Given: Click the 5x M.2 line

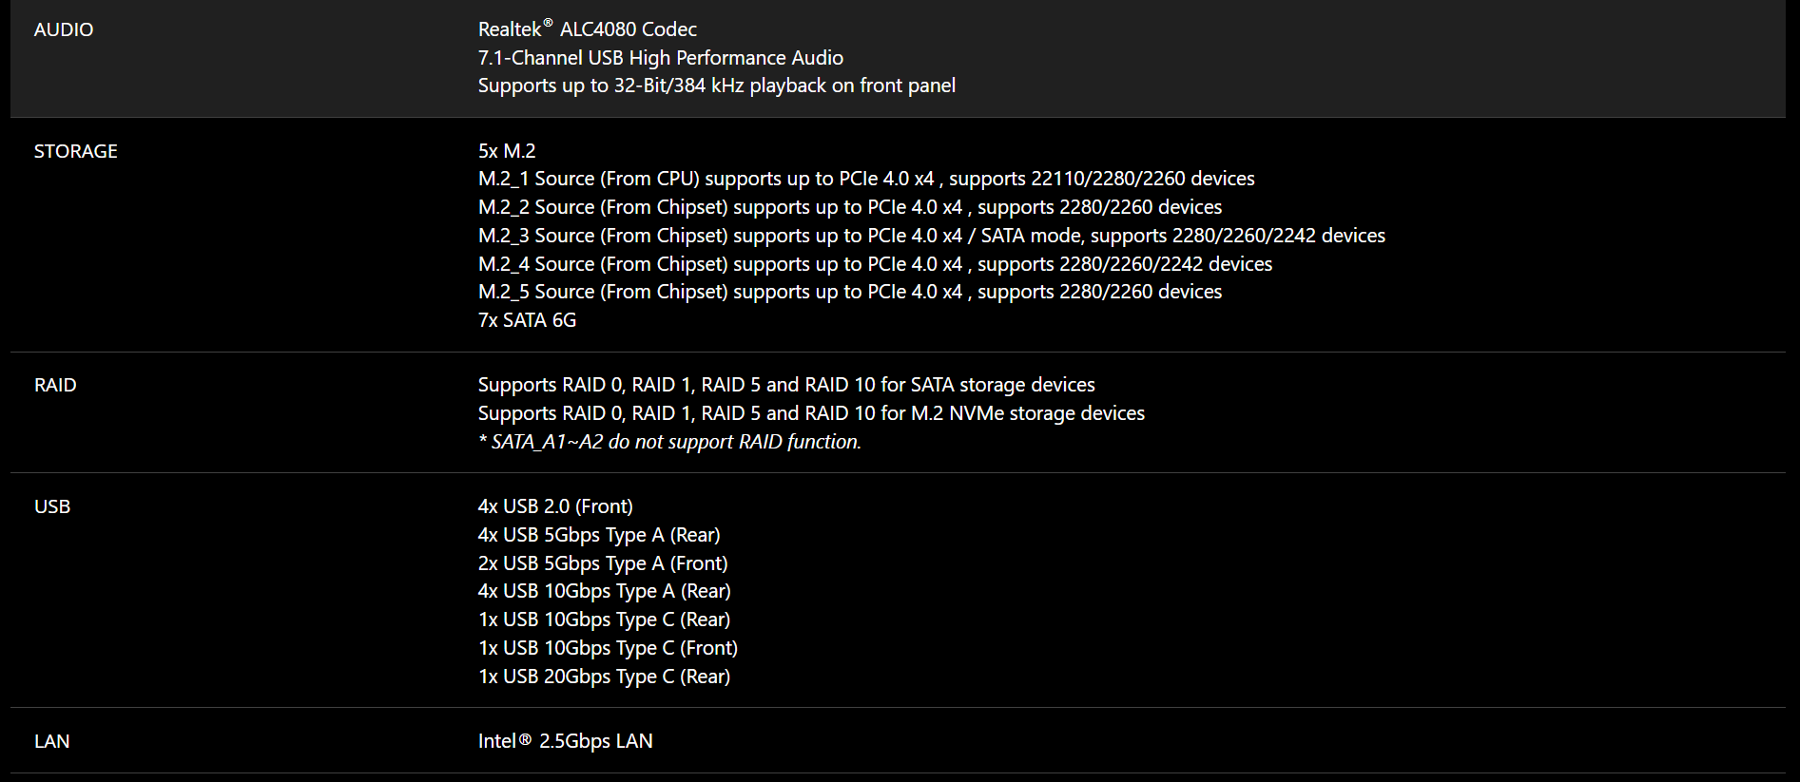Looking at the screenshot, I should tap(506, 151).
